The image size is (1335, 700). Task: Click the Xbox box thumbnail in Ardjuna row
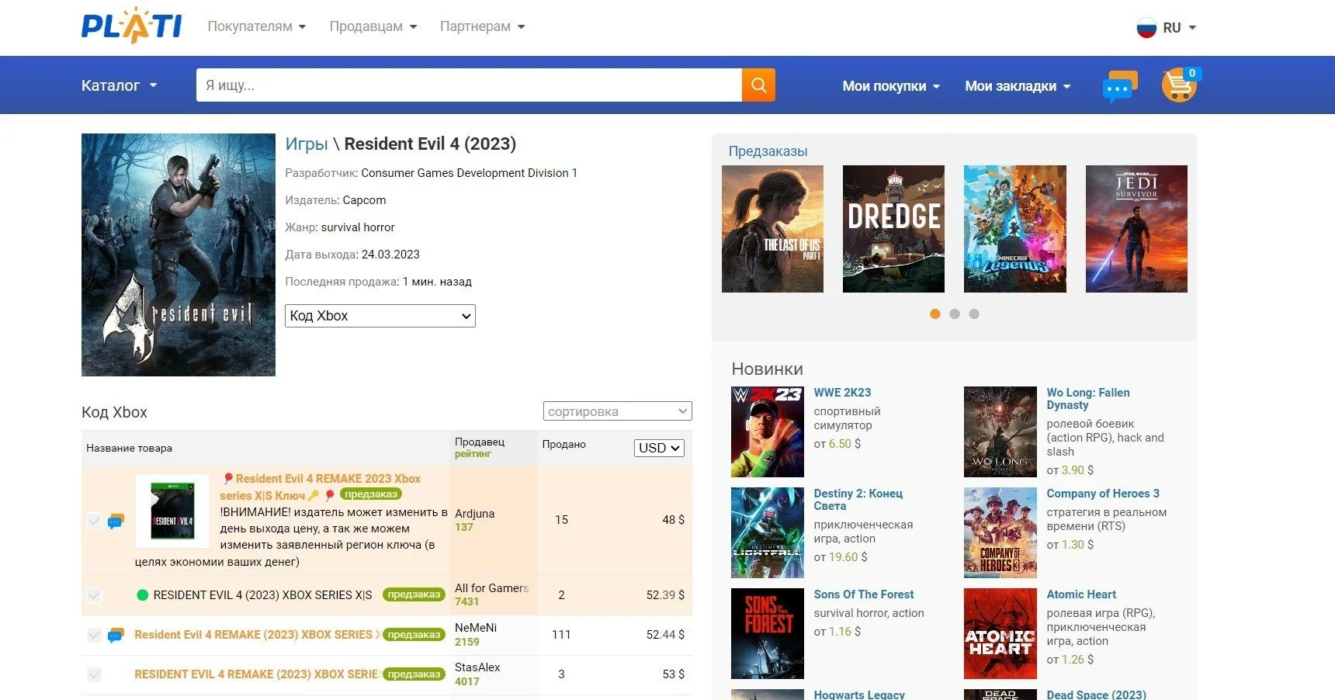point(172,511)
